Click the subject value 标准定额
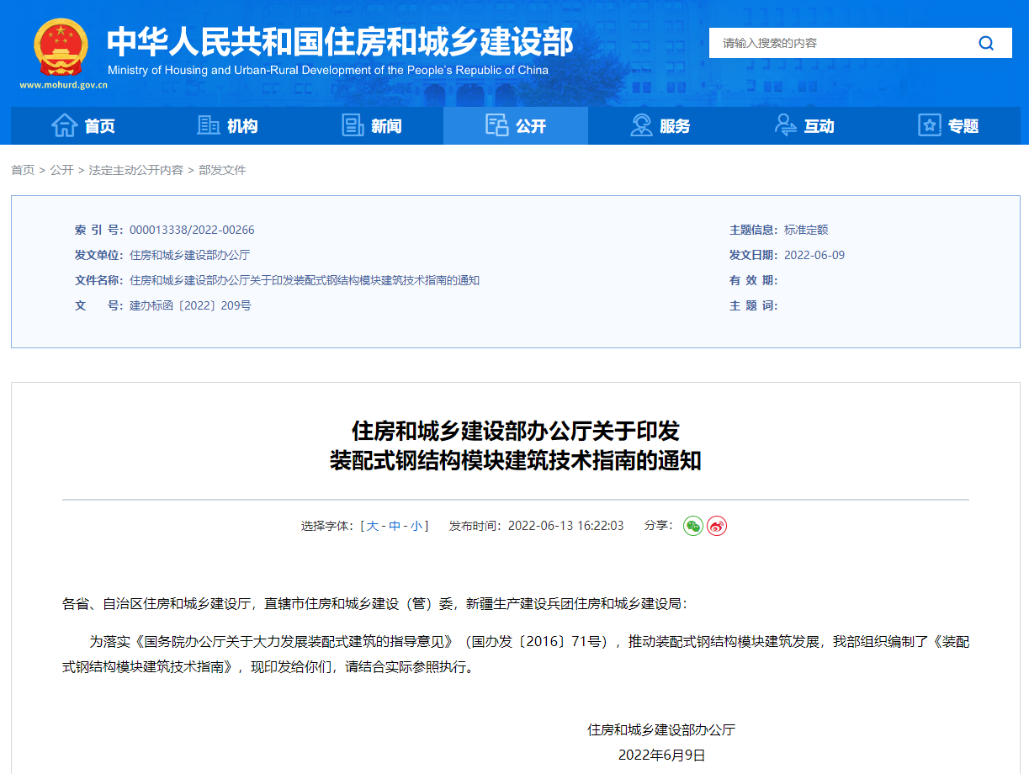This screenshot has width=1029, height=774. [806, 230]
